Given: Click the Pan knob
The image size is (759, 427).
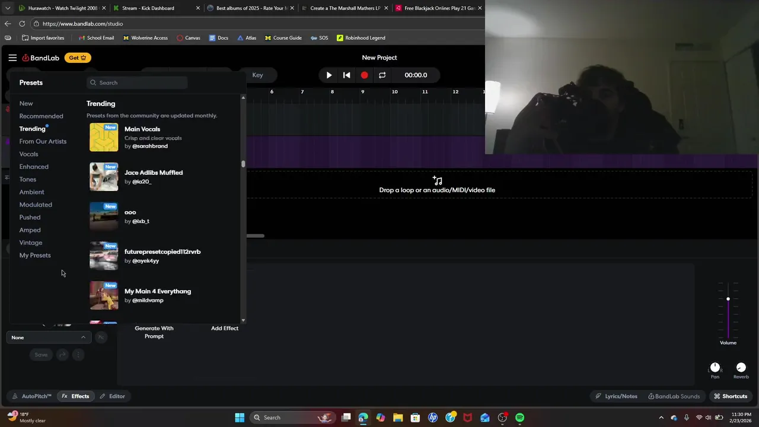Looking at the screenshot, I should (715, 367).
